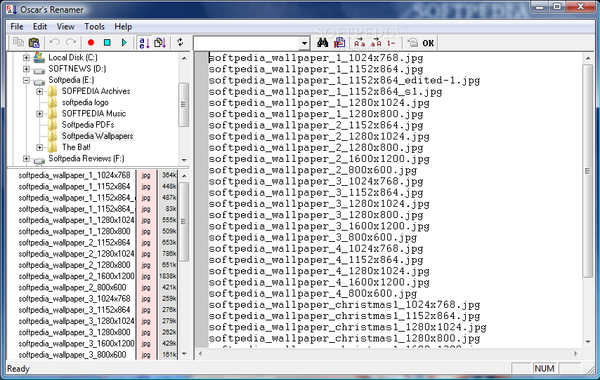Click the 1838k size cell
600x380 pixels.
pyautogui.click(x=167, y=276)
